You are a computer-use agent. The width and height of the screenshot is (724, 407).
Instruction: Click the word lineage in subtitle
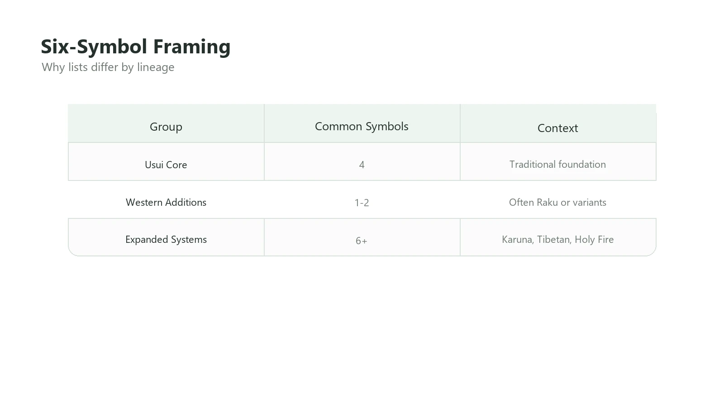click(x=156, y=67)
